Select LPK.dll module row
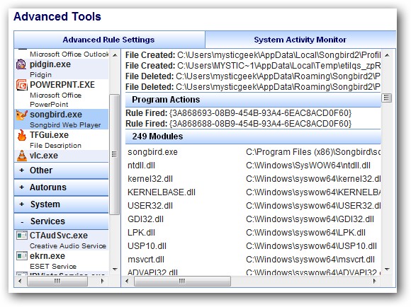Screen dimensions: 411x307 (x=253, y=233)
